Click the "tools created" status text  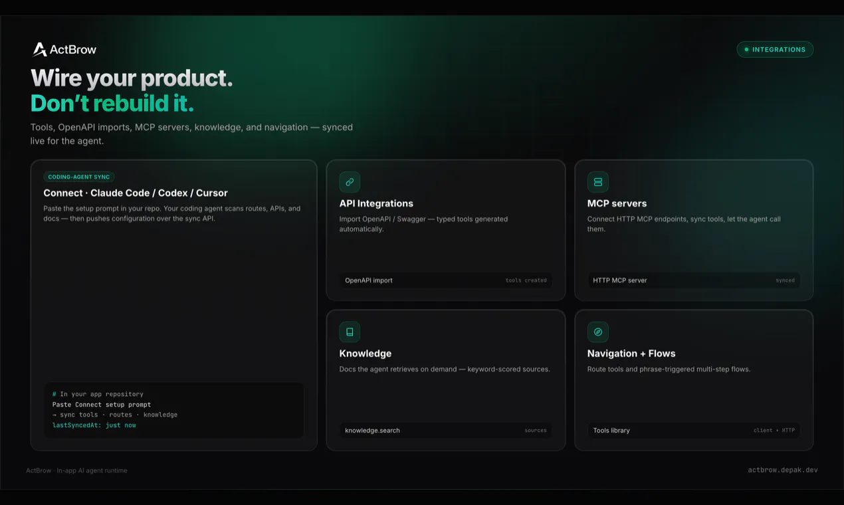click(x=526, y=280)
